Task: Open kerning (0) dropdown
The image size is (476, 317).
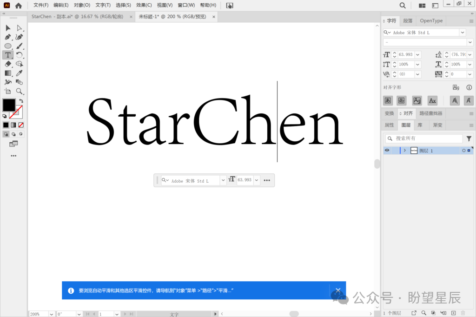Action: point(418,74)
